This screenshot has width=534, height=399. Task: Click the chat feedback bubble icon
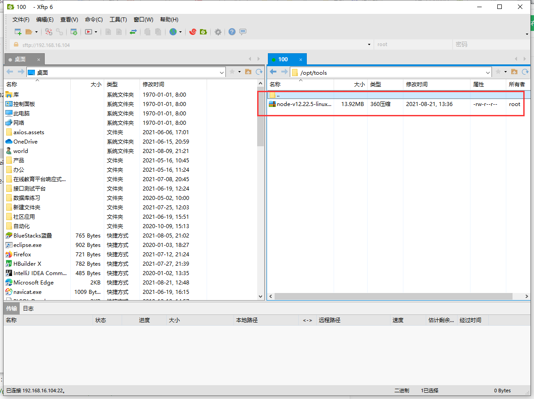click(x=243, y=32)
